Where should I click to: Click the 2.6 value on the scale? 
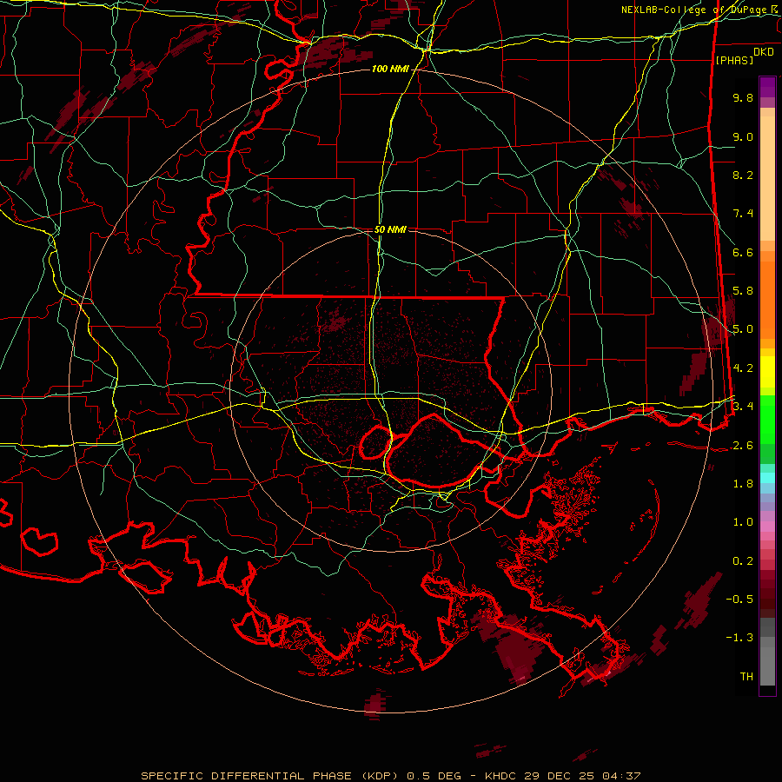(x=743, y=446)
